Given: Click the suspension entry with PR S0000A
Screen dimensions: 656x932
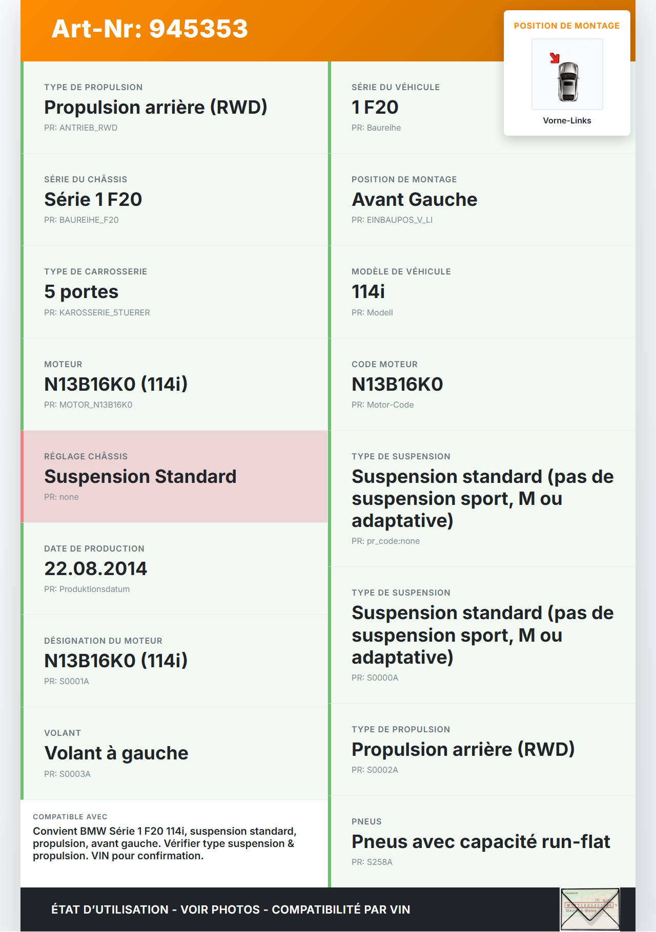Looking at the screenshot, I should [482, 635].
